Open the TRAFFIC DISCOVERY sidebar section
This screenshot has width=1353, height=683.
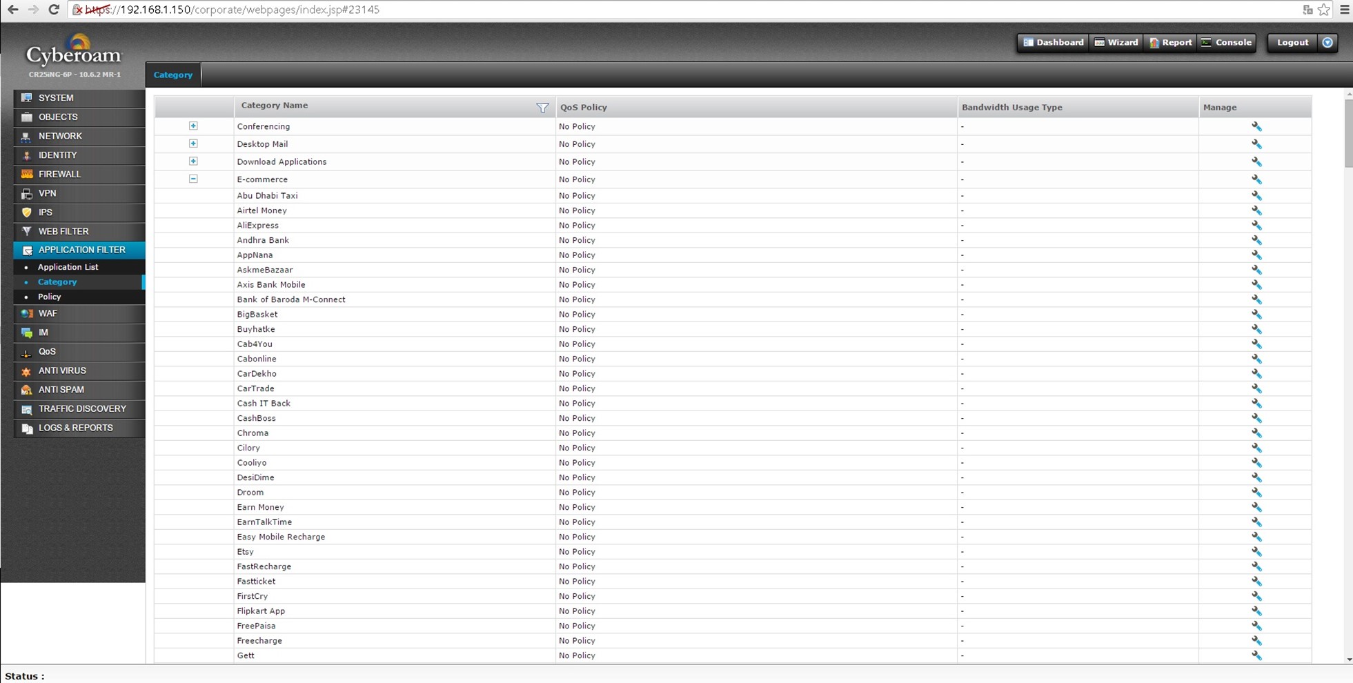[79, 409]
